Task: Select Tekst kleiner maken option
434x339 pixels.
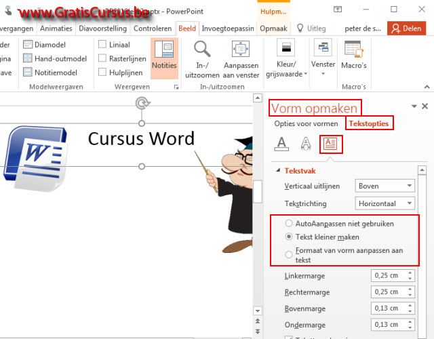Action: (x=289, y=237)
